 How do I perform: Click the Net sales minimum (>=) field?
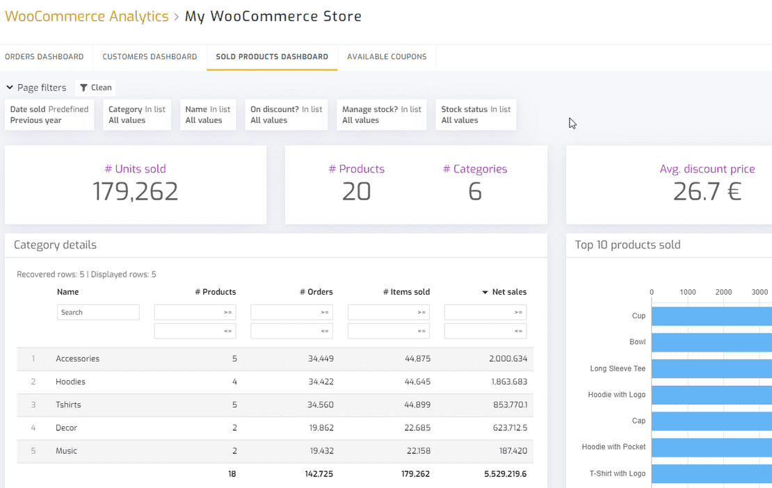click(485, 312)
